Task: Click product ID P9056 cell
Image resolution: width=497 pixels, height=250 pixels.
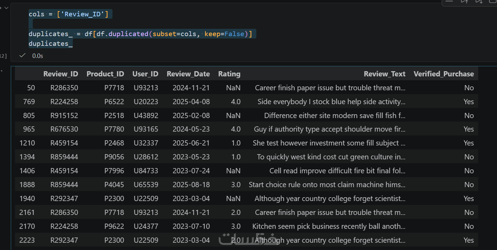Action: pyautogui.click(x=114, y=157)
